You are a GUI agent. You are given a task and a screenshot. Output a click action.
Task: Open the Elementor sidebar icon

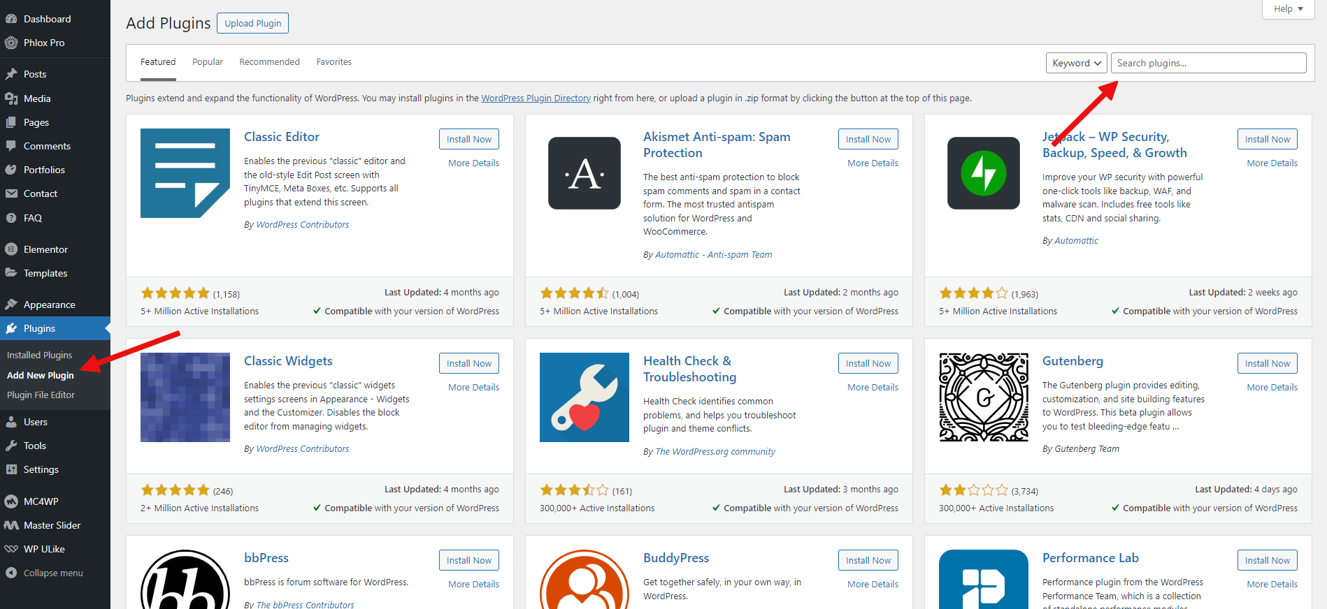(x=11, y=249)
